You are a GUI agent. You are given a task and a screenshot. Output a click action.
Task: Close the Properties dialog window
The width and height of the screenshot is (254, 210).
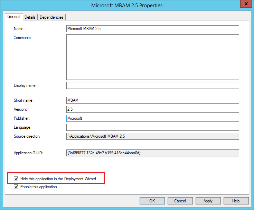click(x=246, y=4)
